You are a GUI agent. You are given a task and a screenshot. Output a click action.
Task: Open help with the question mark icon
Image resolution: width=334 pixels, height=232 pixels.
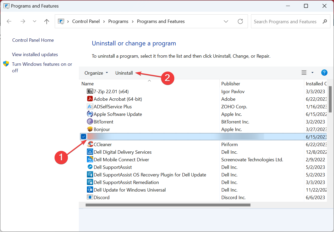coord(324,73)
